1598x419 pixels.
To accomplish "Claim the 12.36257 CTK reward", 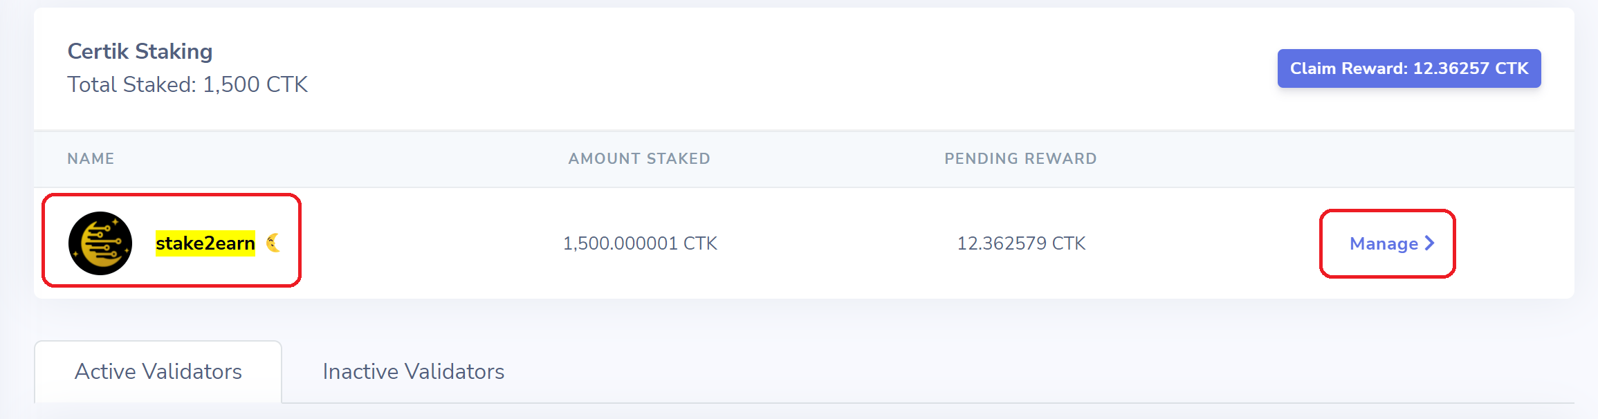I will [1408, 68].
